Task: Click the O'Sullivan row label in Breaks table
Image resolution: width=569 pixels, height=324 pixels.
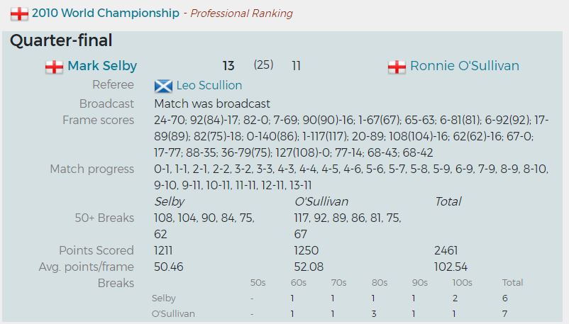Action: click(173, 313)
